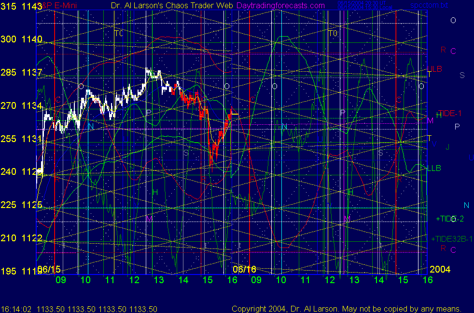Click the "Copyright 2004, Dr. Al Larson" notice
474x313 pixels.
(284, 309)
